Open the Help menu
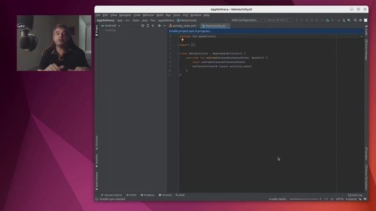This screenshot has height=211, width=376. point(206,15)
